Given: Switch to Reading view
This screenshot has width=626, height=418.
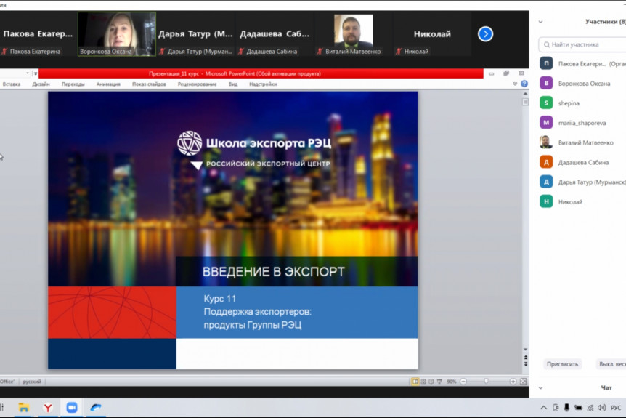Looking at the screenshot, I should pos(431,382).
